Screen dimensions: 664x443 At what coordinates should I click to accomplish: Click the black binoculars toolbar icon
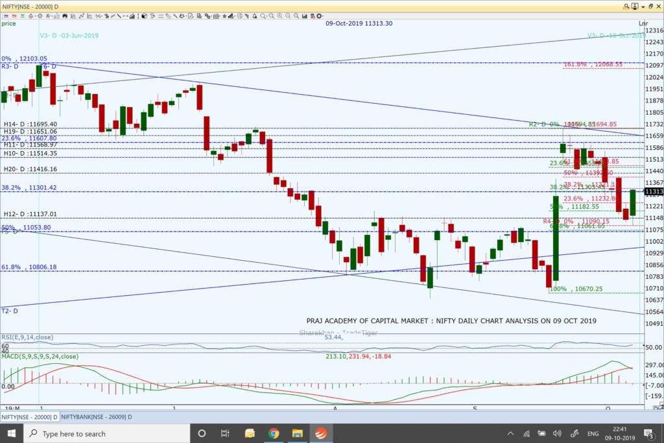point(65,16)
